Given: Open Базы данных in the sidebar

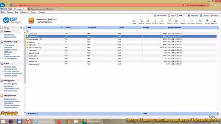Looking at the screenshot, I should coord(9,86).
